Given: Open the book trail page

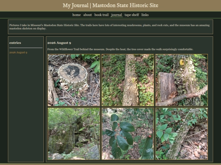Looking at the screenshot, I should click(x=101, y=15).
